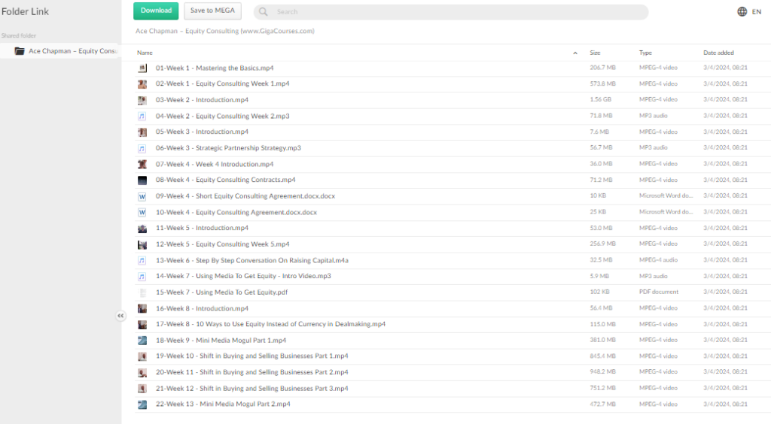Screen dimensions: 771x424
Task: Click the audio icon for Strategic Partnership Strategy
Action: [142, 148]
